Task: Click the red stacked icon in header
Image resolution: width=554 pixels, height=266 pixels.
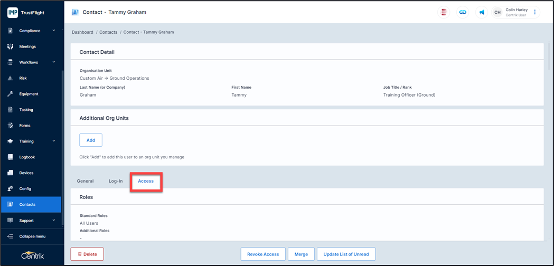Action: tap(444, 12)
